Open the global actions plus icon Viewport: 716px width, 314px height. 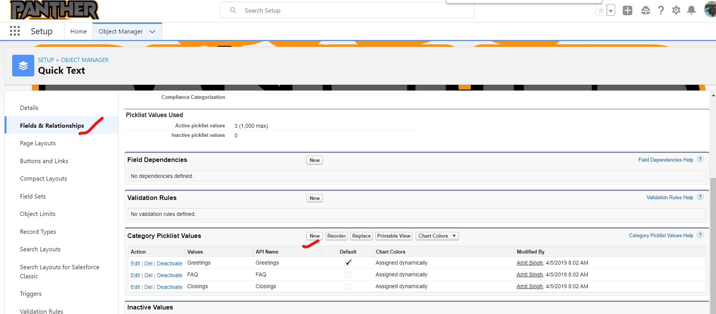coord(627,11)
